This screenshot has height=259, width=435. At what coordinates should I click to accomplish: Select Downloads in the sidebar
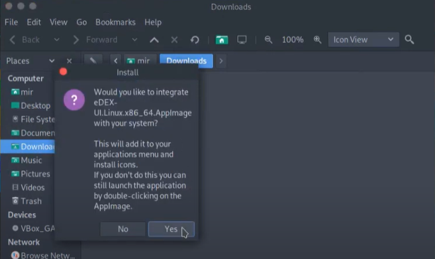[28, 146]
